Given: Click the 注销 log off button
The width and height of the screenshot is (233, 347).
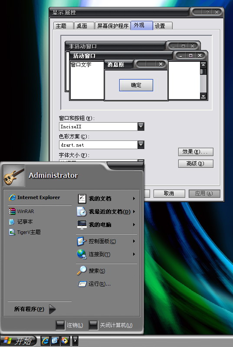Looking at the screenshot, I should pyautogui.click(x=69, y=325).
